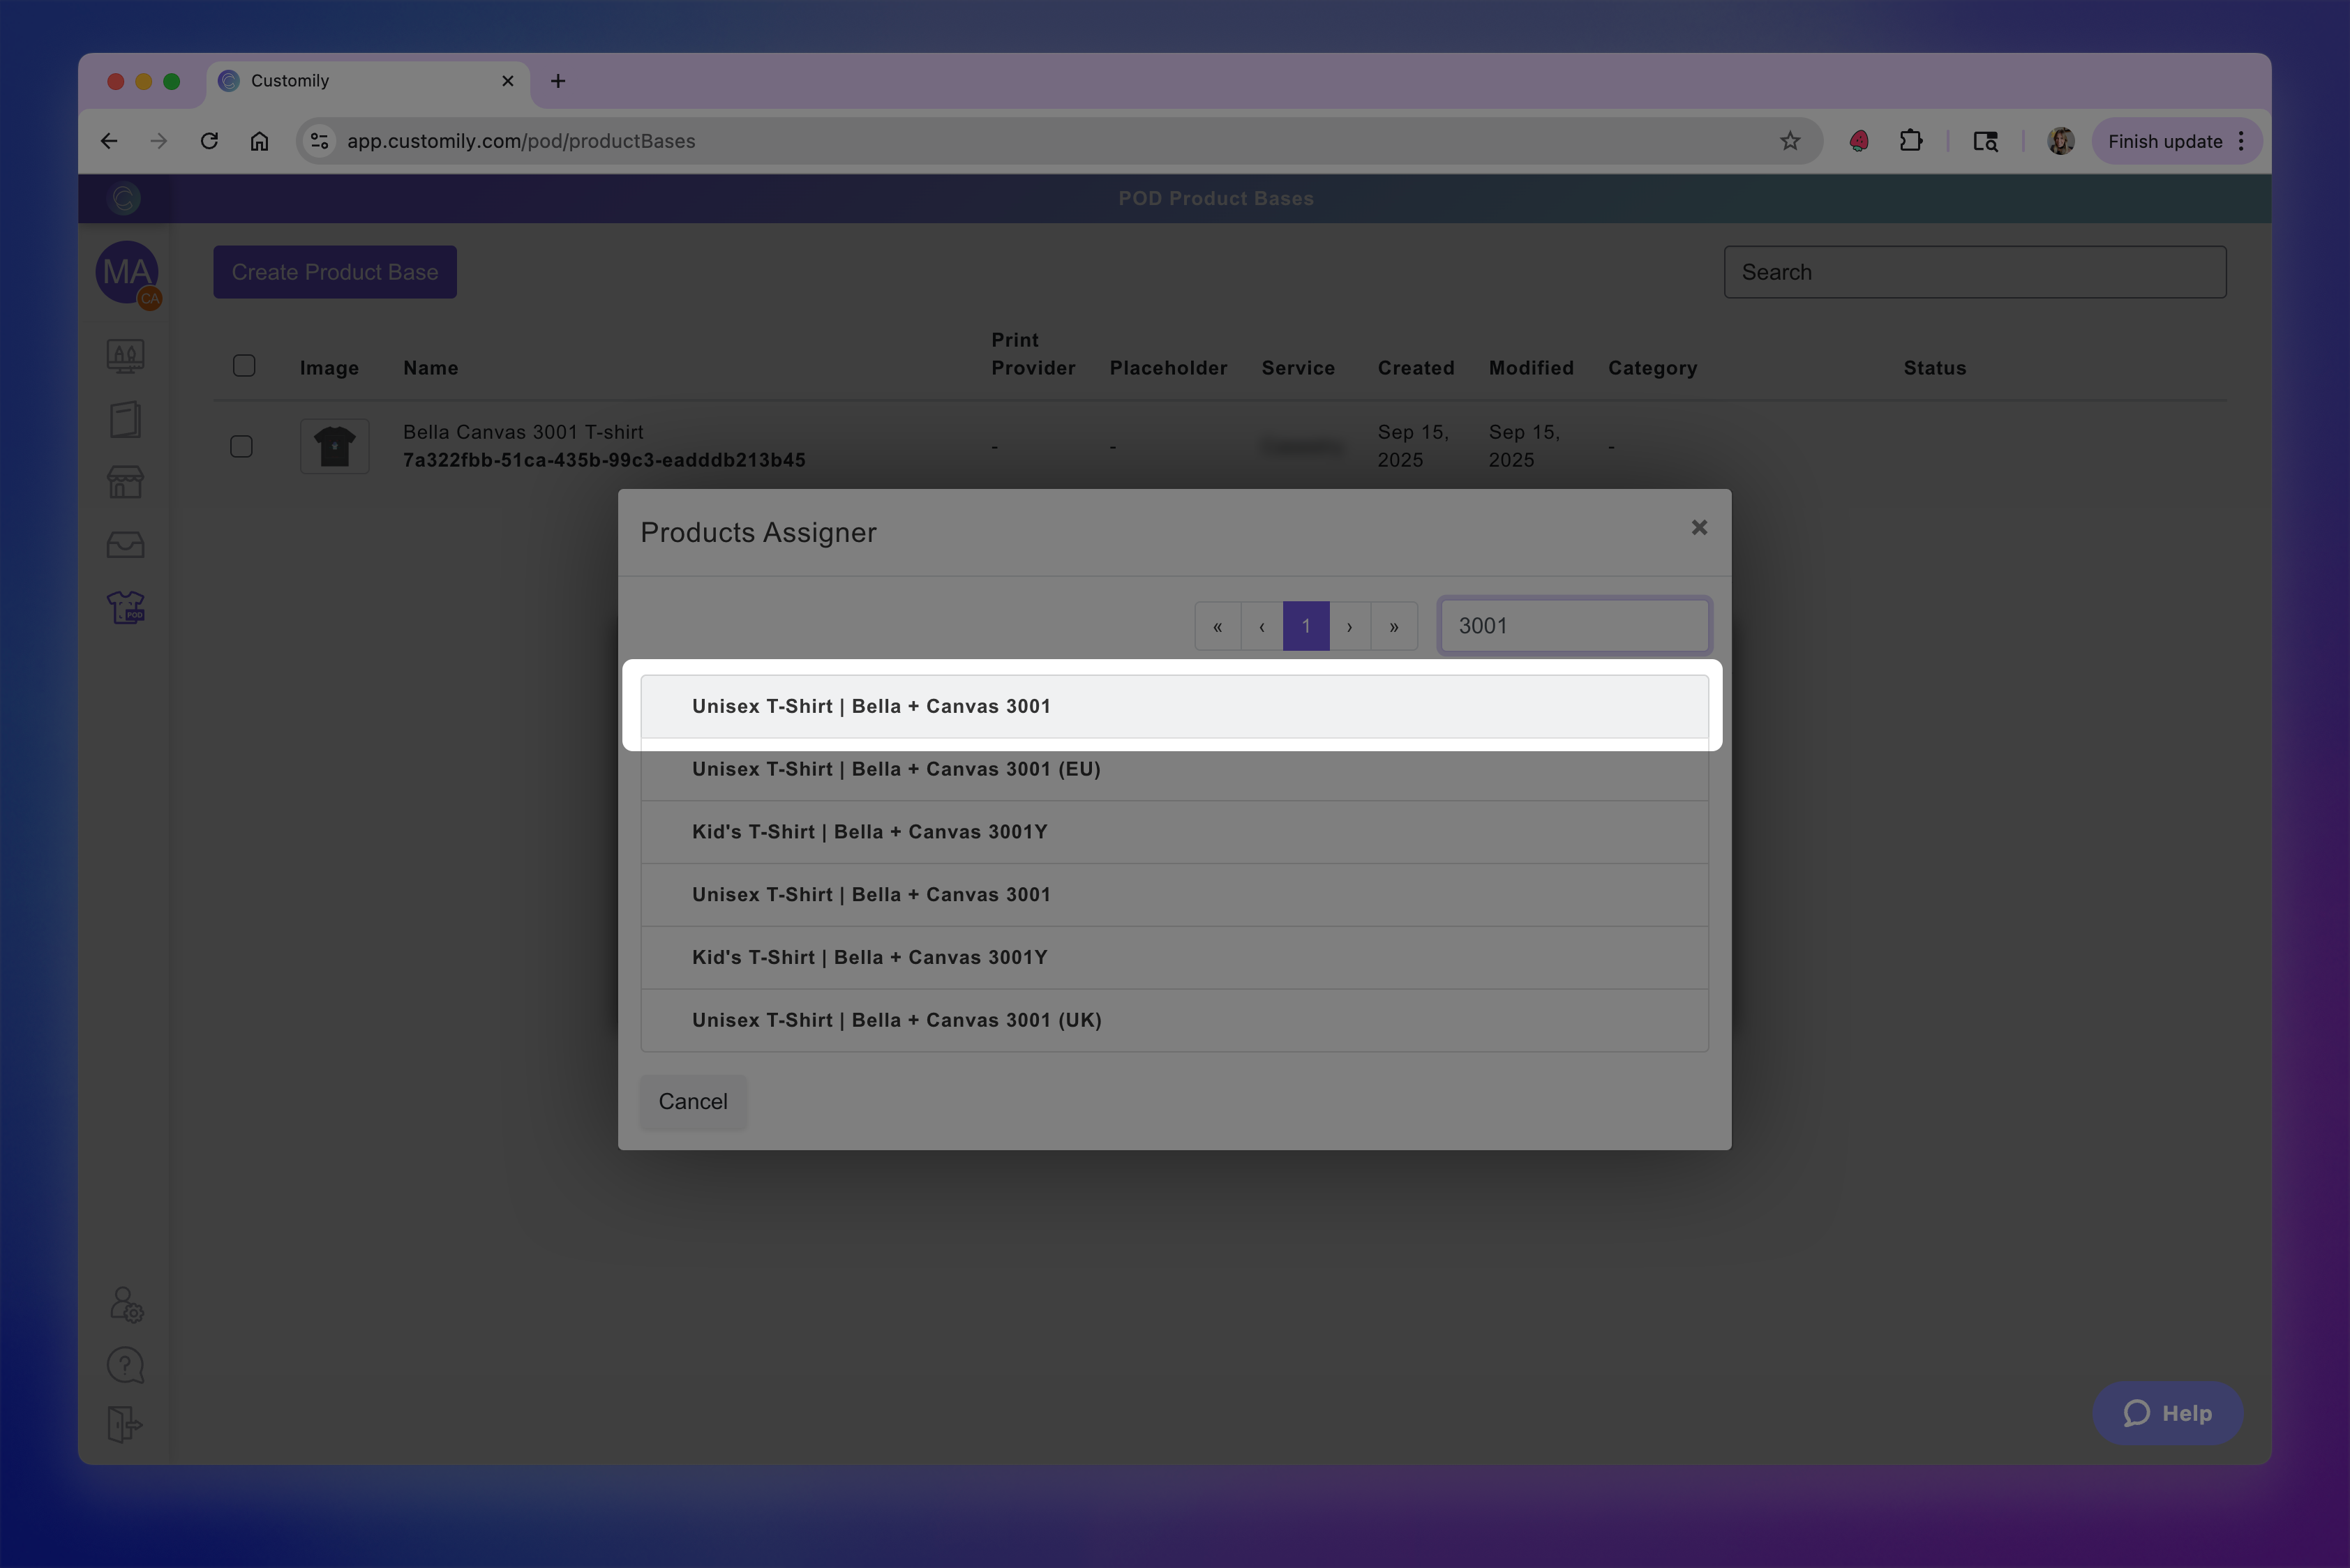The image size is (2350, 1568).
Task: Click the store sidebar icon
Action: coord(125,482)
